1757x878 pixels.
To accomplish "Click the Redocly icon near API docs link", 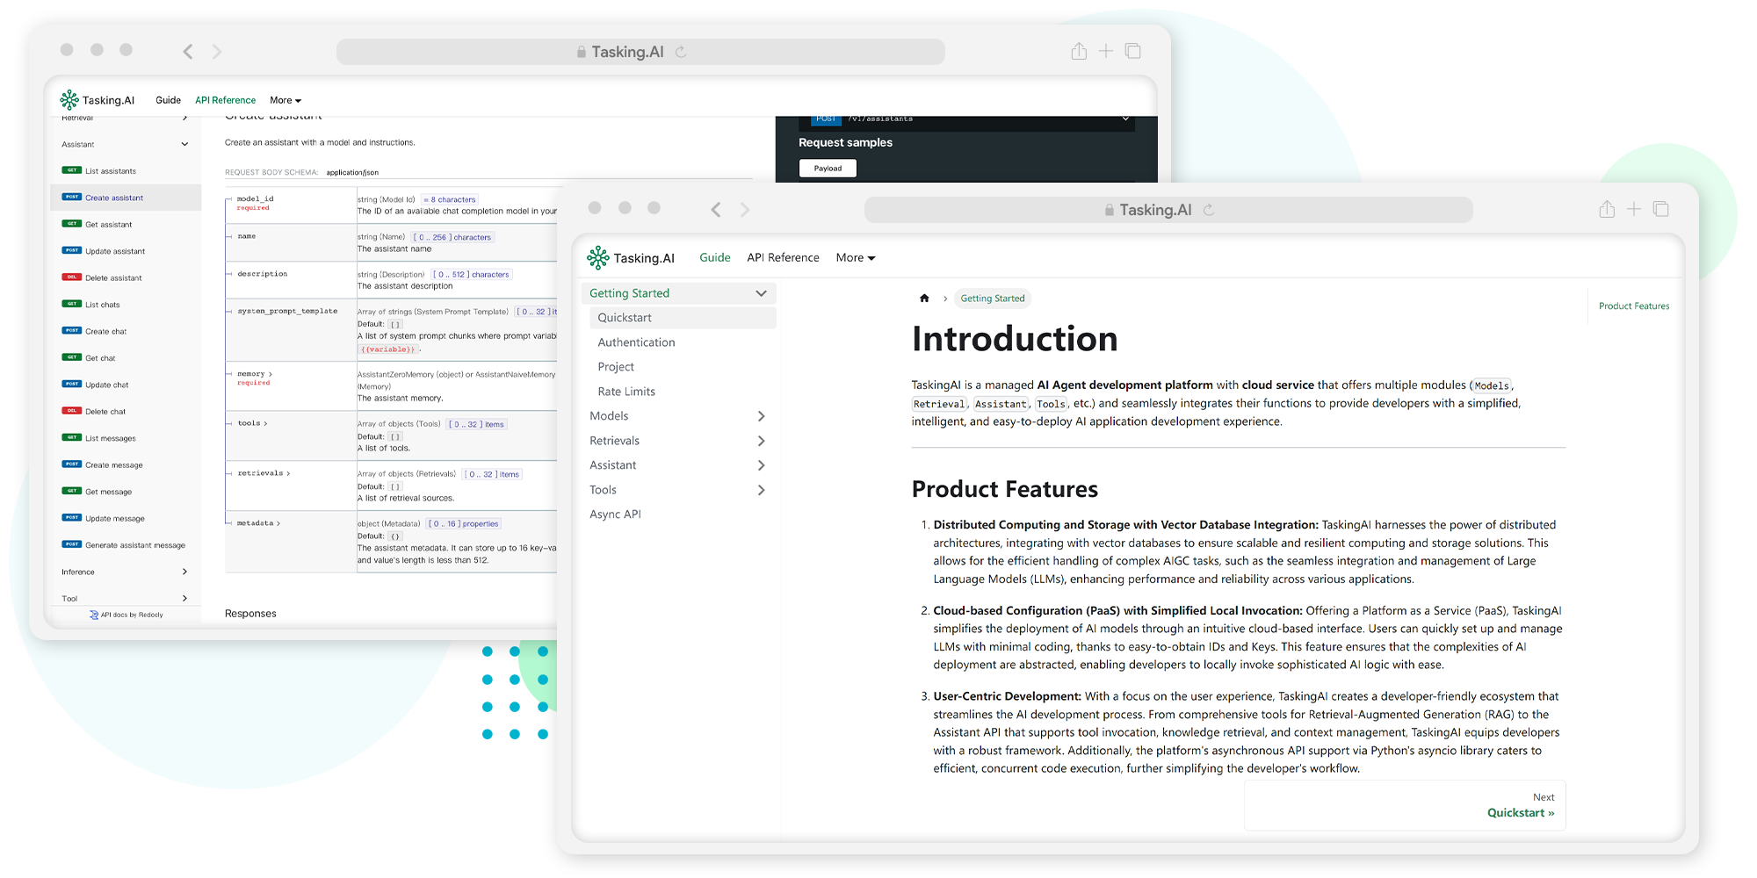I will point(94,615).
